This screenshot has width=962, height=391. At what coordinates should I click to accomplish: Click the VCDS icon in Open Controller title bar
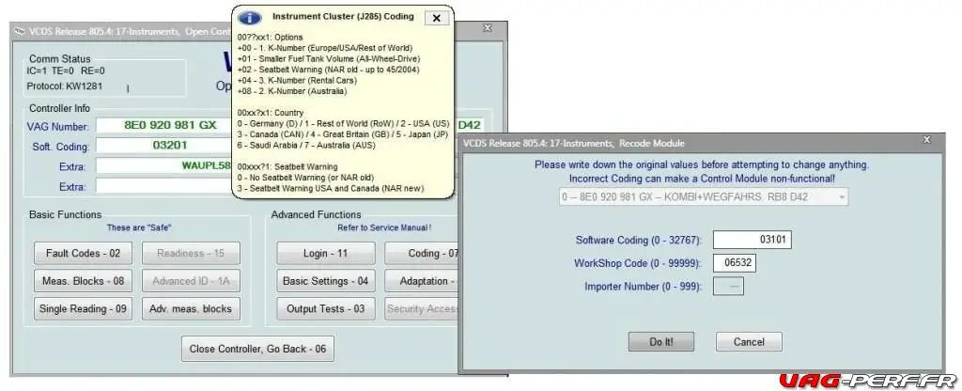[20, 31]
